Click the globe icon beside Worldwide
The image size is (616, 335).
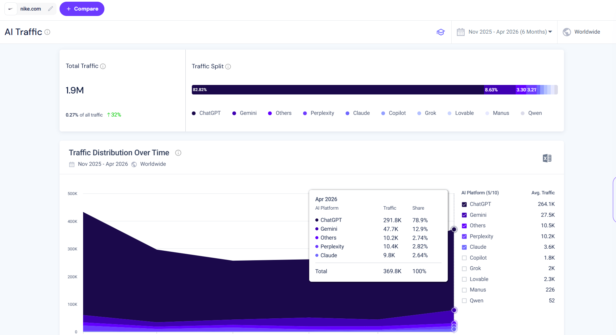[567, 32]
